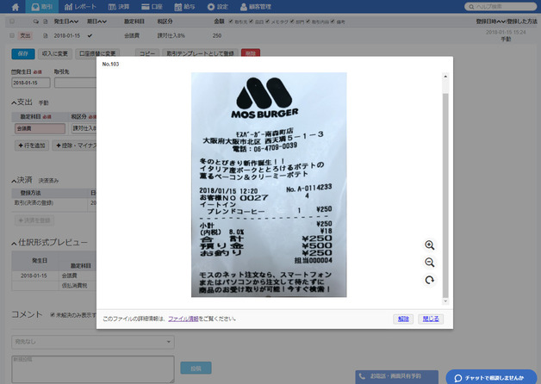This screenshot has width=541, height=384.
Task: Open the 設定 menu
Action: click(x=217, y=7)
